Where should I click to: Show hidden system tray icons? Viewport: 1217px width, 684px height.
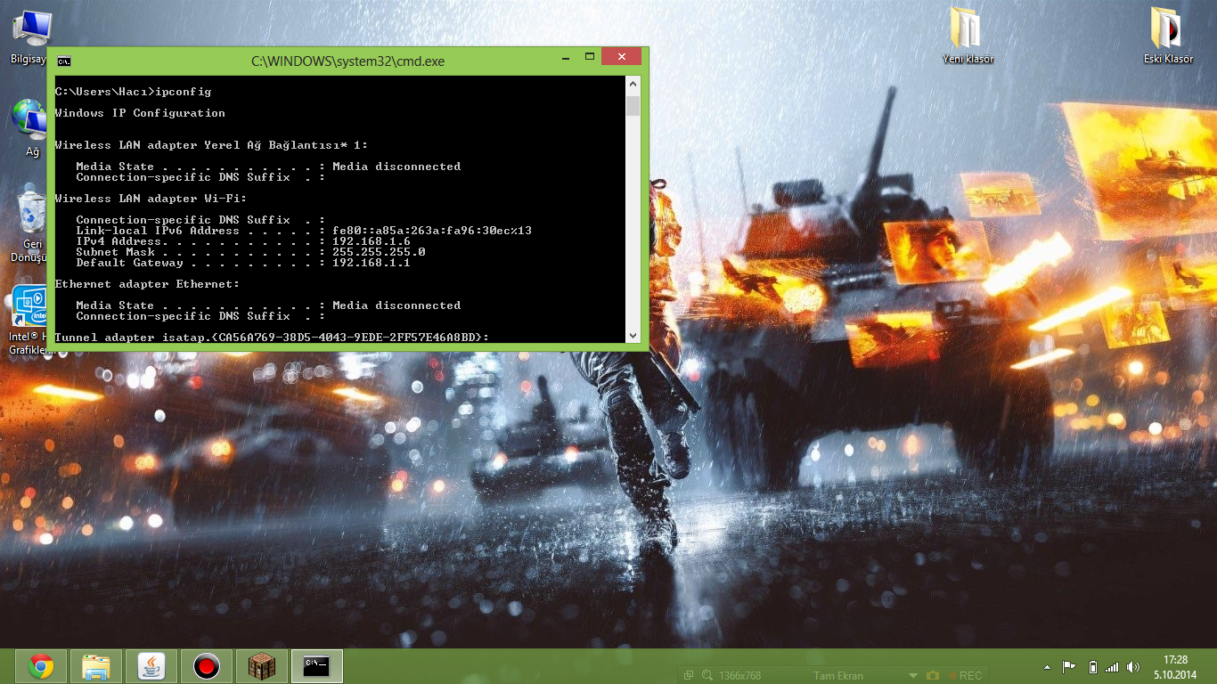1047,667
